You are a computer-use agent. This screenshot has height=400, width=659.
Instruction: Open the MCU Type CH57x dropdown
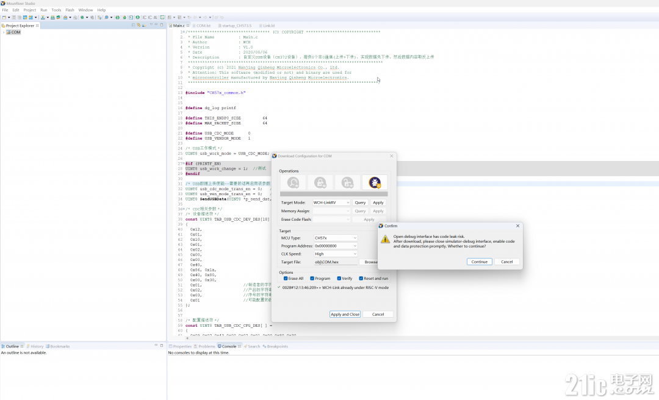pos(336,238)
